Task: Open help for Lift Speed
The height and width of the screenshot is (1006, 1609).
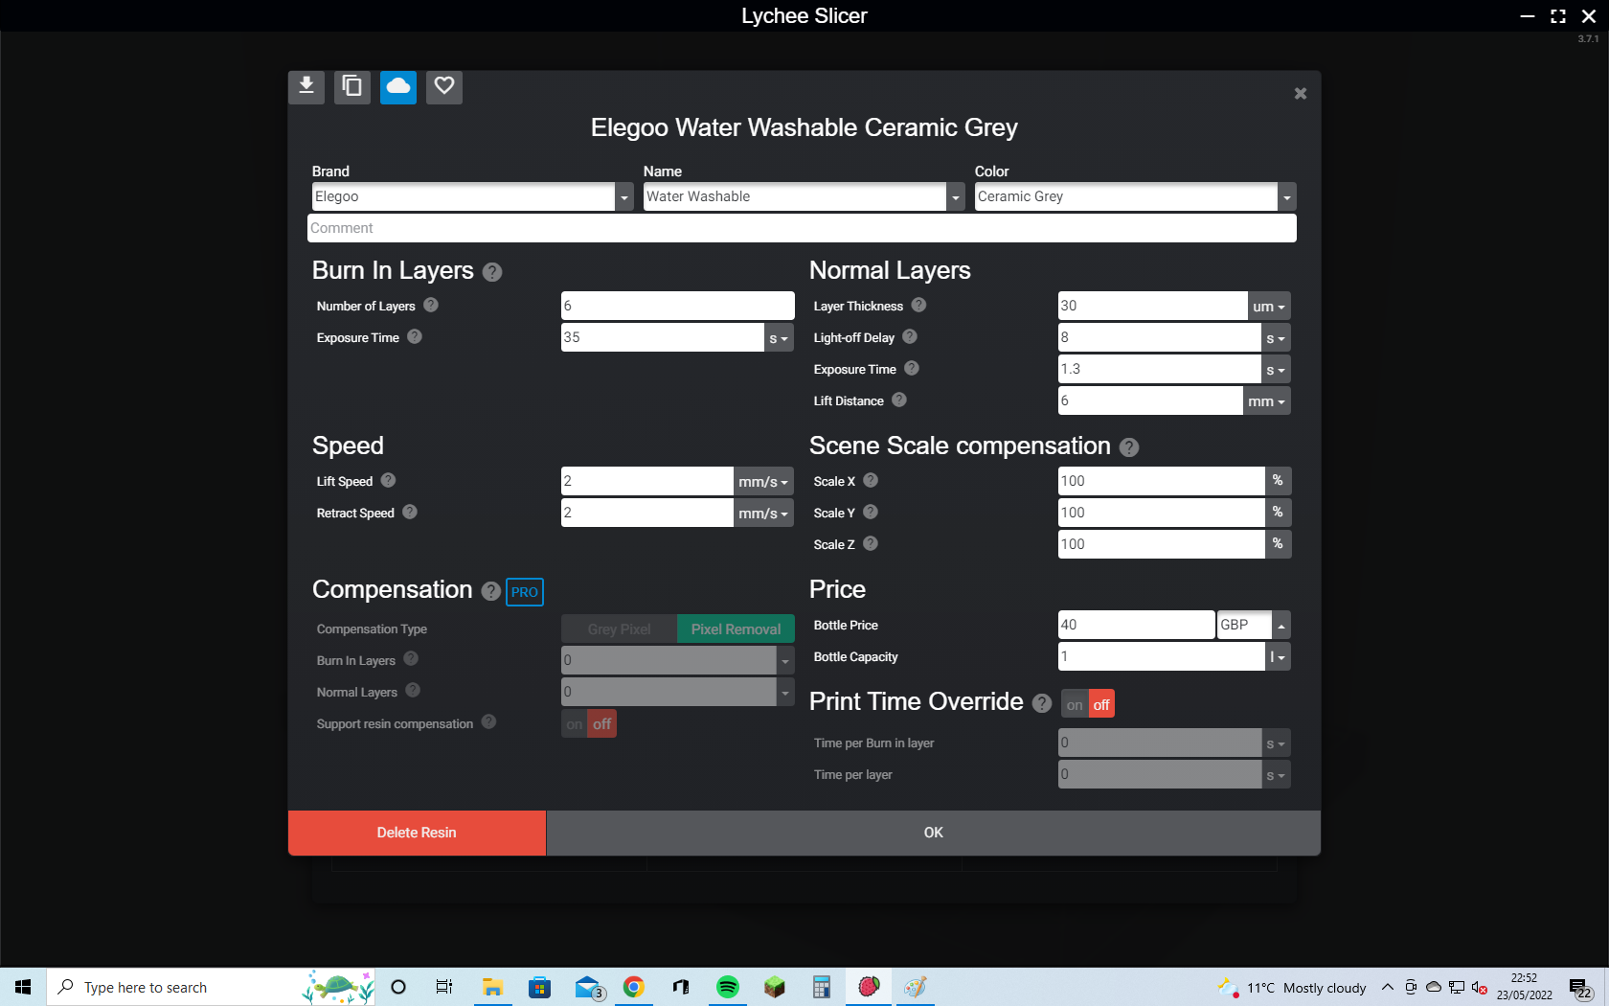Action: coord(388,480)
